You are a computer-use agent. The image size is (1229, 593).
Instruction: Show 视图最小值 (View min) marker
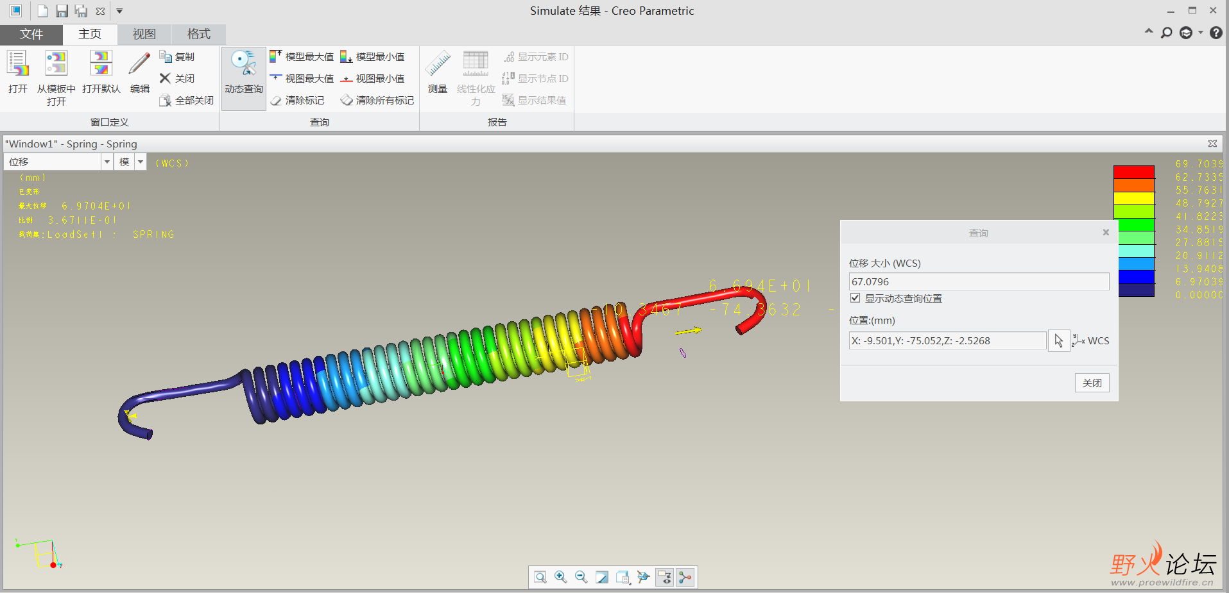tap(372, 79)
